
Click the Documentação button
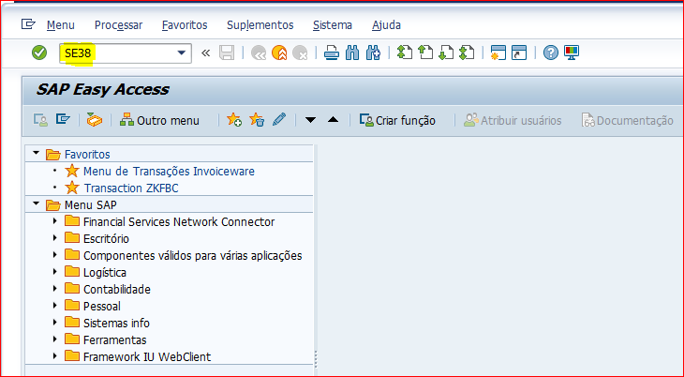627,120
